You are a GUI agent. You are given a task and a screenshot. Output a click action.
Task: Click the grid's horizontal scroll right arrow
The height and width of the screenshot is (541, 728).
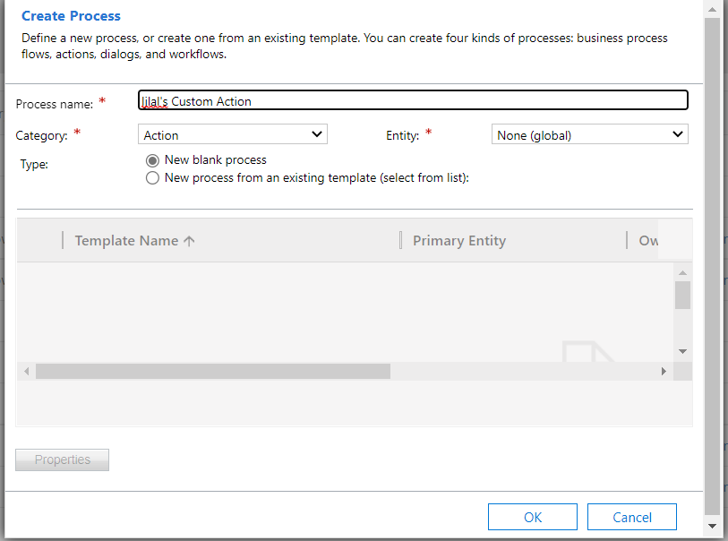coord(664,371)
